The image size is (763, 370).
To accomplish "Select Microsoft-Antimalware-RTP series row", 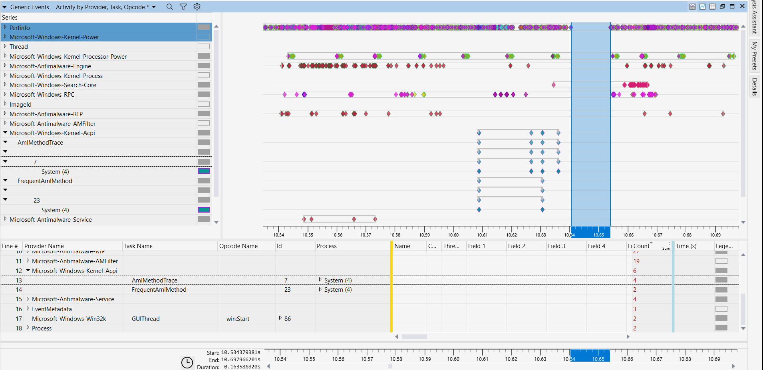I will [x=98, y=114].
